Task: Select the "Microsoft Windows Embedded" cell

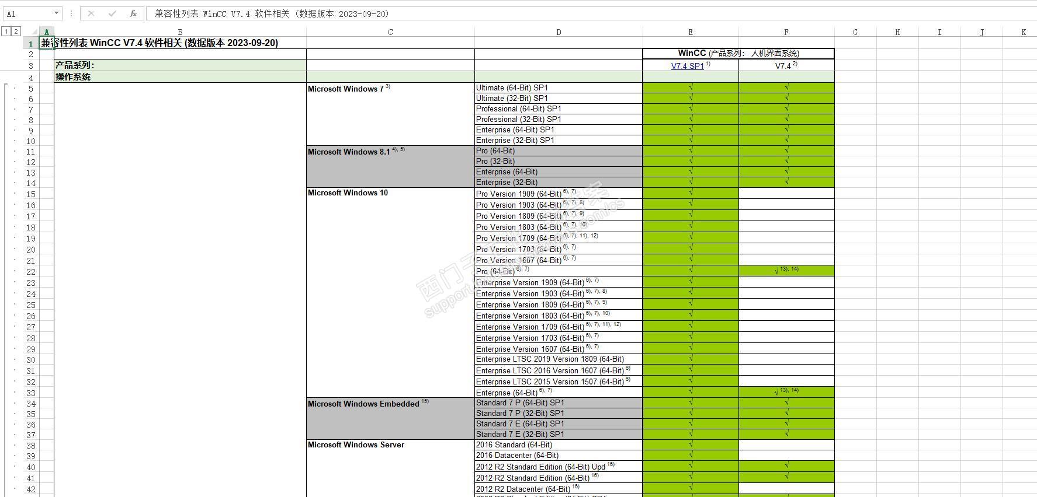Action: coord(390,419)
